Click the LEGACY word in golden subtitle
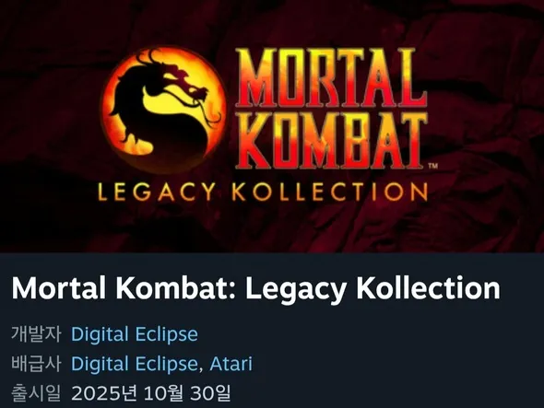544x408 pixels. (x=157, y=192)
